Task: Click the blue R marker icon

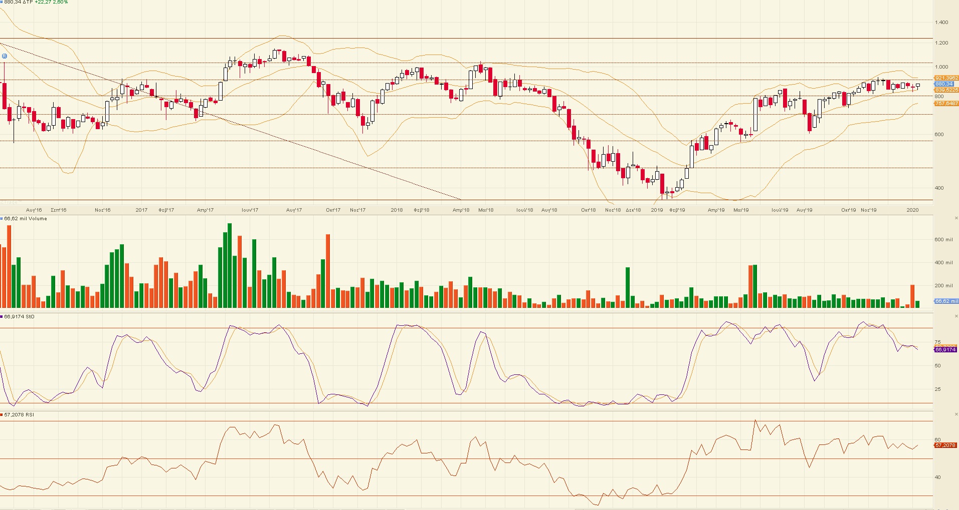Action: pyautogui.click(x=4, y=56)
